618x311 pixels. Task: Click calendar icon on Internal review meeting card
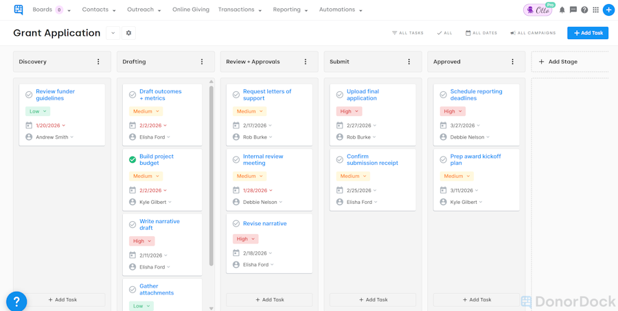point(236,190)
